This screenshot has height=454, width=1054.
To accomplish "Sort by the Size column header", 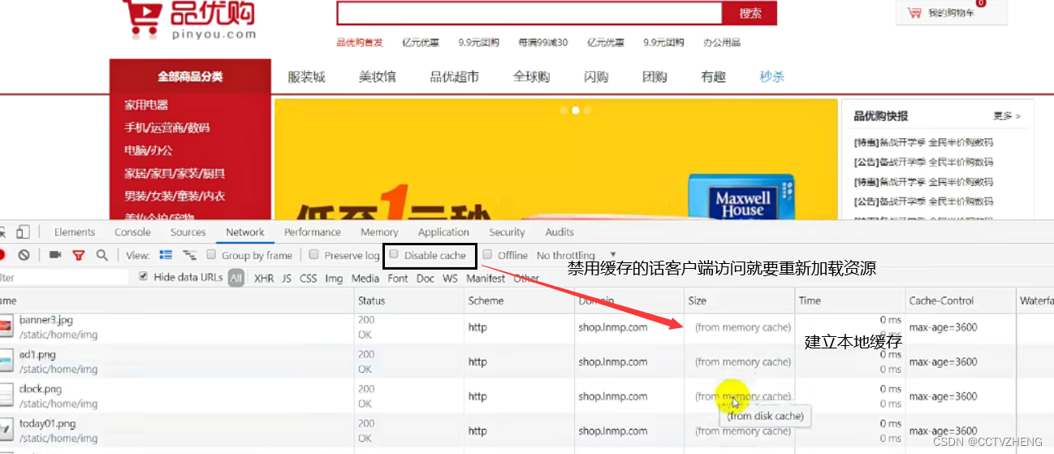I will click(740, 301).
